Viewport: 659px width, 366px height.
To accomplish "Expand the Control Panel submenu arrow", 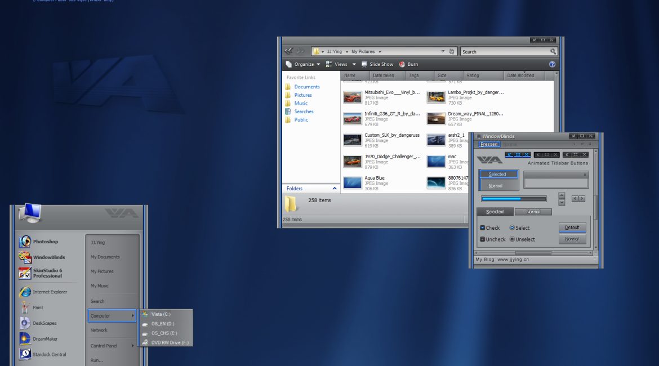I will 133,345.
